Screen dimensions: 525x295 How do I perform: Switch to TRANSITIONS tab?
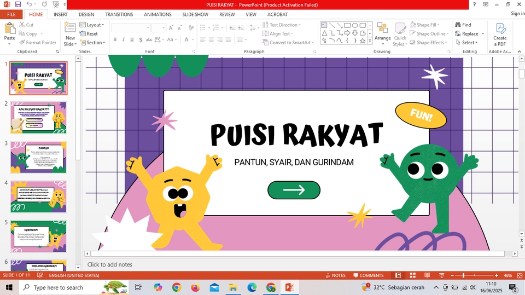click(119, 14)
